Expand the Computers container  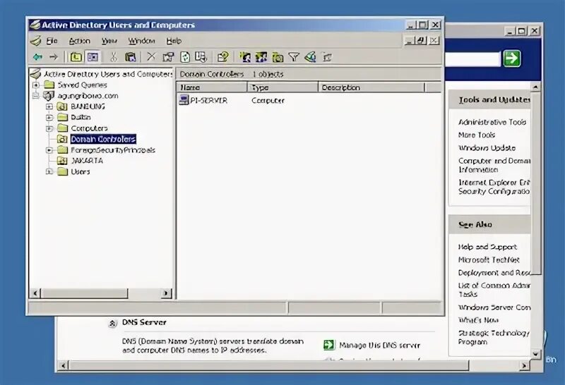(49, 128)
